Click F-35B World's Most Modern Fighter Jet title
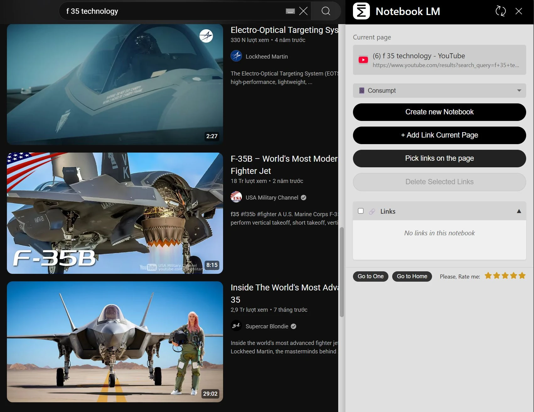Screen dimensions: 534x412 tap(284, 165)
